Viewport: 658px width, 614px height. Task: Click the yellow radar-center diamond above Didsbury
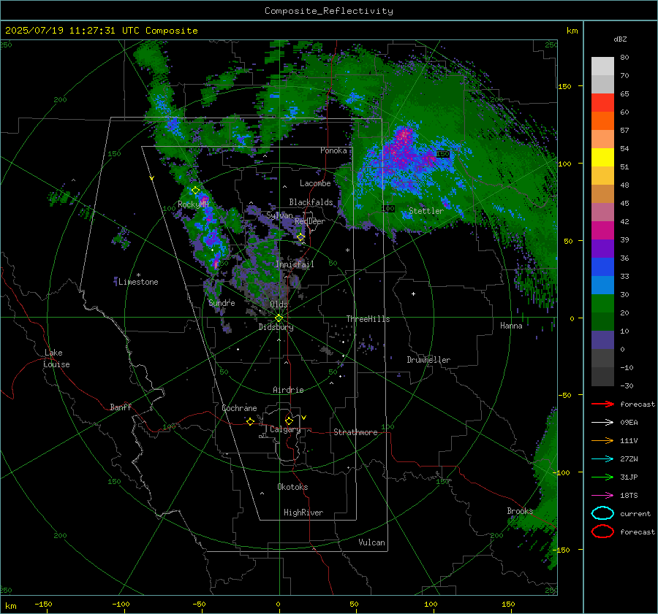[279, 318]
